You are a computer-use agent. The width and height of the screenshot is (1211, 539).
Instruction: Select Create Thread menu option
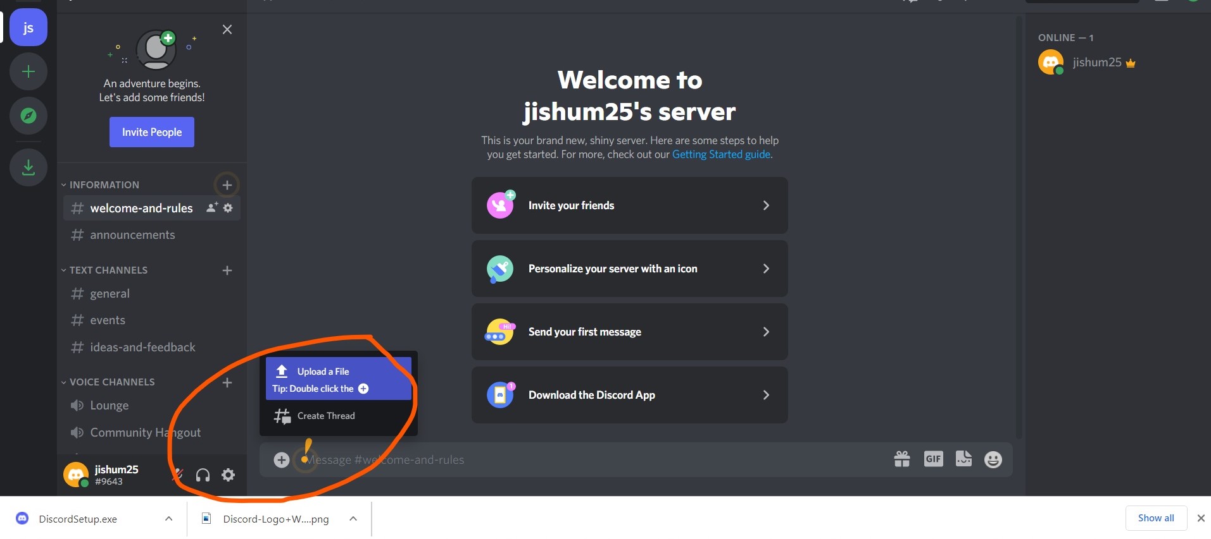click(x=339, y=416)
